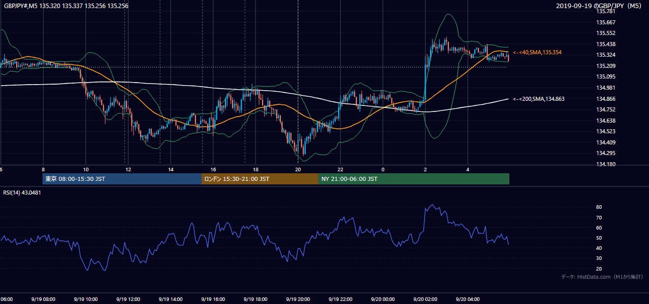Click the 9/19 08:00 time axis label
This screenshot has width=649, height=304.
(x=43, y=299)
